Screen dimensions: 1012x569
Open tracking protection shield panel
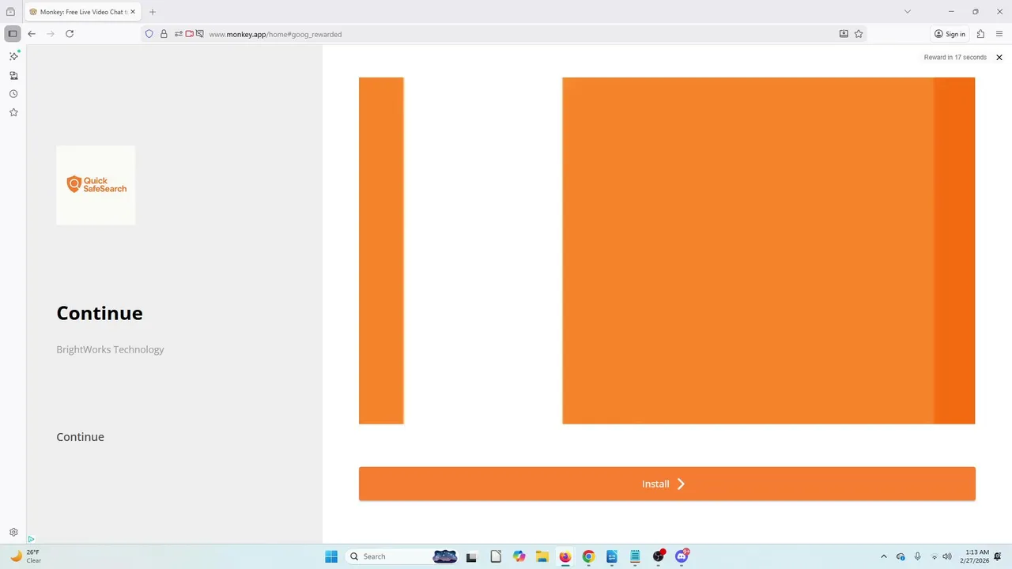(149, 34)
